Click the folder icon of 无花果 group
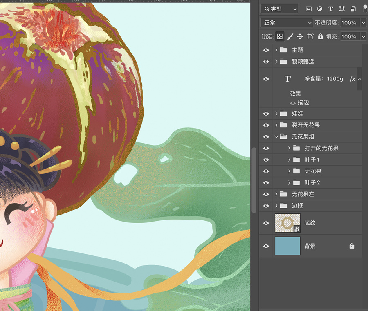The image size is (368, 311). click(296, 171)
